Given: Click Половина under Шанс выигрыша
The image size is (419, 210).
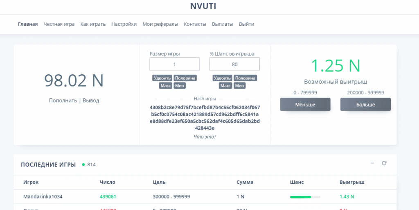Looking at the screenshot, I should point(246,78).
